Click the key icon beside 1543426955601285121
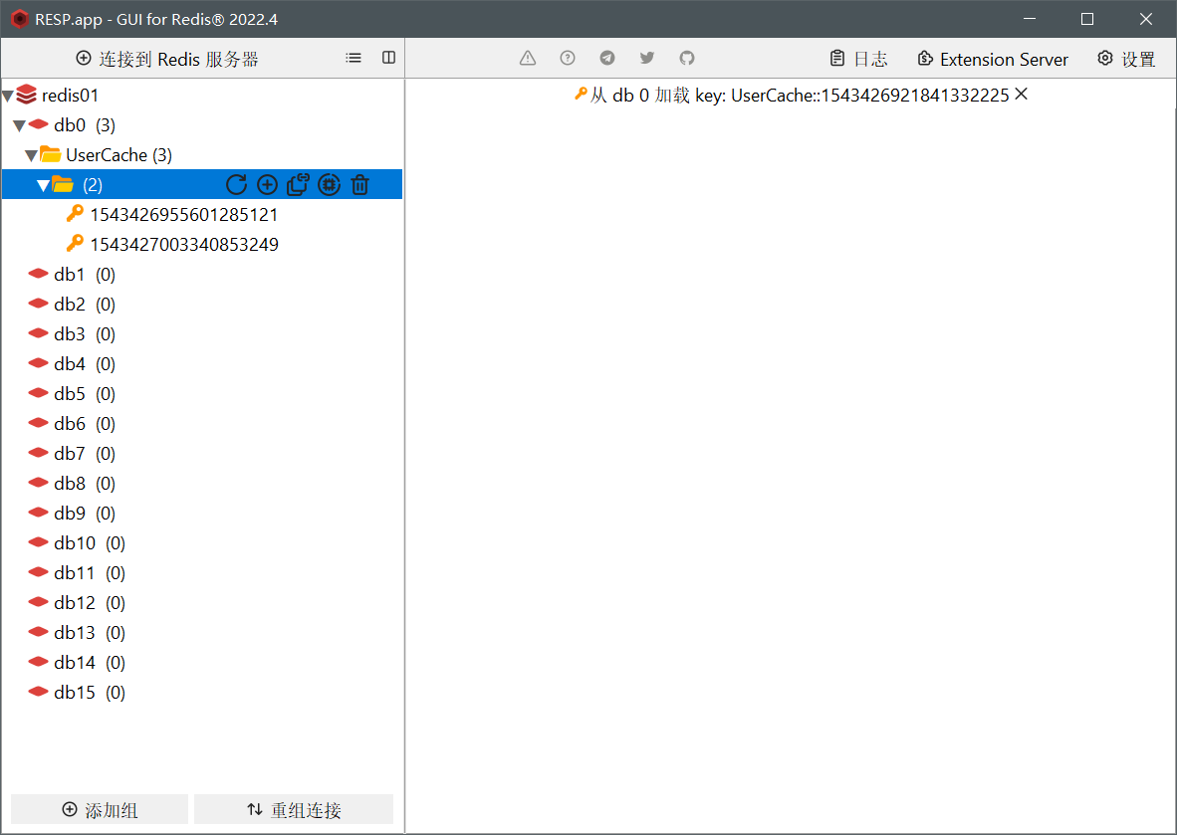 point(75,214)
